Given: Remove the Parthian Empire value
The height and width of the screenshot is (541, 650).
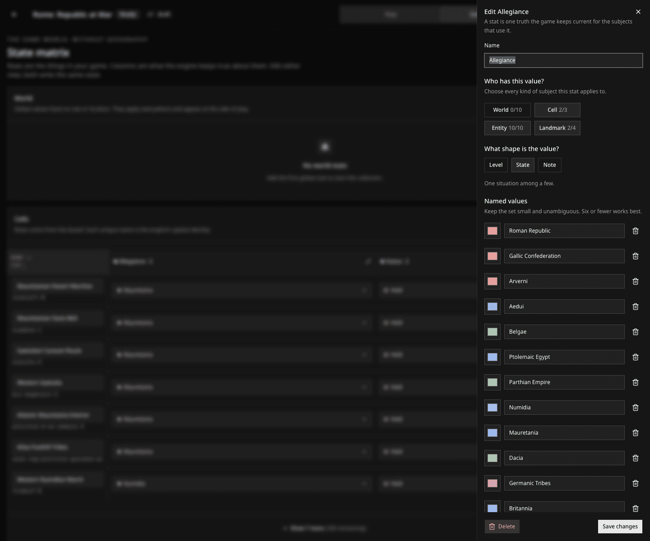Looking at the screenshot, I should pos(636,382).
